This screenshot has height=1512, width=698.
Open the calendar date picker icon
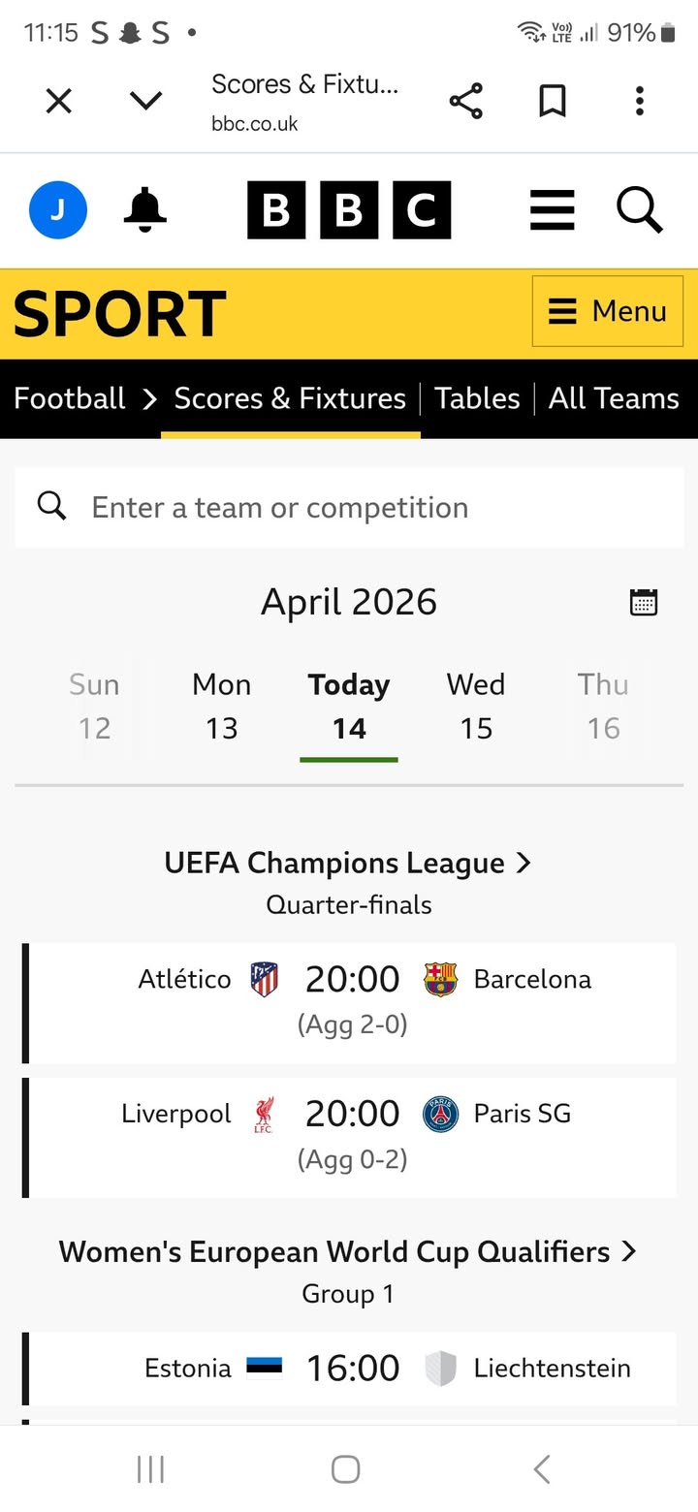[x=644, y=602]
